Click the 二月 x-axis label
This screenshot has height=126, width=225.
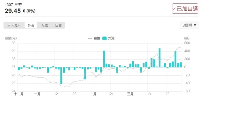point(93,94)
